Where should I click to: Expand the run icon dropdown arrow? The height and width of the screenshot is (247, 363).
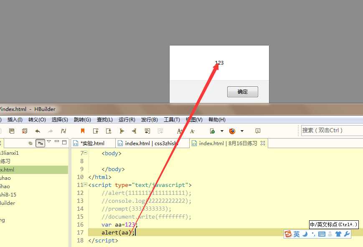click(x=222, y=131)
